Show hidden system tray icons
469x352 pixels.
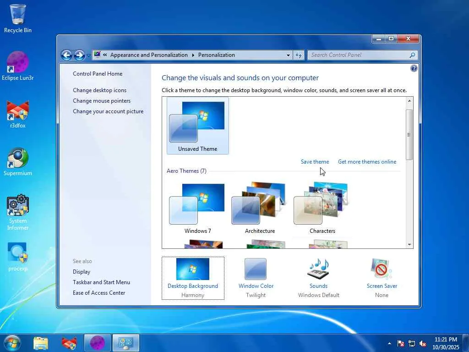click(x=389, y=343)
